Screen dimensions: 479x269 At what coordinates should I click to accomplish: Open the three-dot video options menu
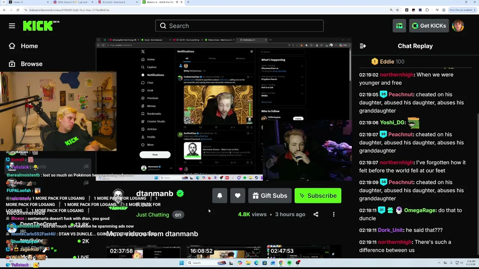point(334,214)
